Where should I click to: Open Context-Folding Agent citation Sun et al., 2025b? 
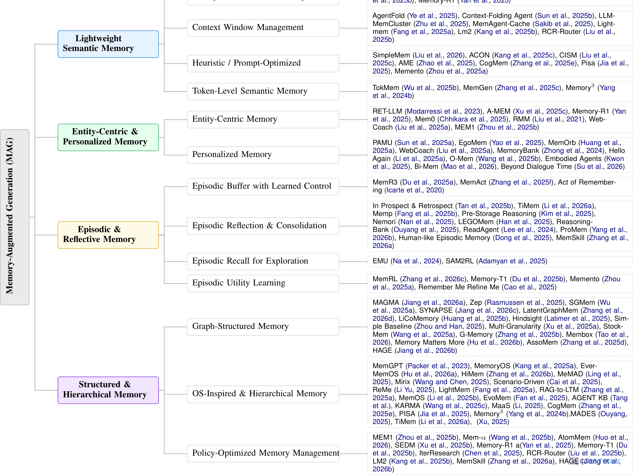[x=565, y=15]
